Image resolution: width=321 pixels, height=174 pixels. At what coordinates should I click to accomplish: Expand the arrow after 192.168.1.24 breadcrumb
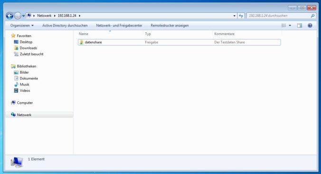pos(80,16)
